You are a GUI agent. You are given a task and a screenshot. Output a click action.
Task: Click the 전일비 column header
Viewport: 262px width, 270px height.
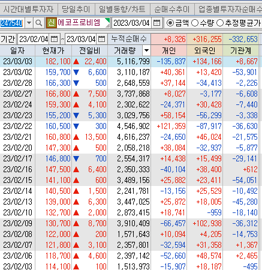(x=89, y=50)
